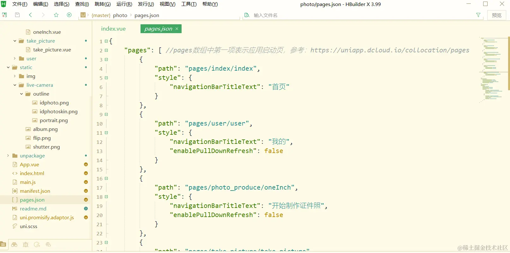Go back with the left arrow icon

click(x=30, y=15)
